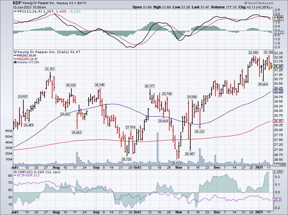Click the StockCharts.com copyright label
Screen dimensions: 288x215
(x=259, y=3)
